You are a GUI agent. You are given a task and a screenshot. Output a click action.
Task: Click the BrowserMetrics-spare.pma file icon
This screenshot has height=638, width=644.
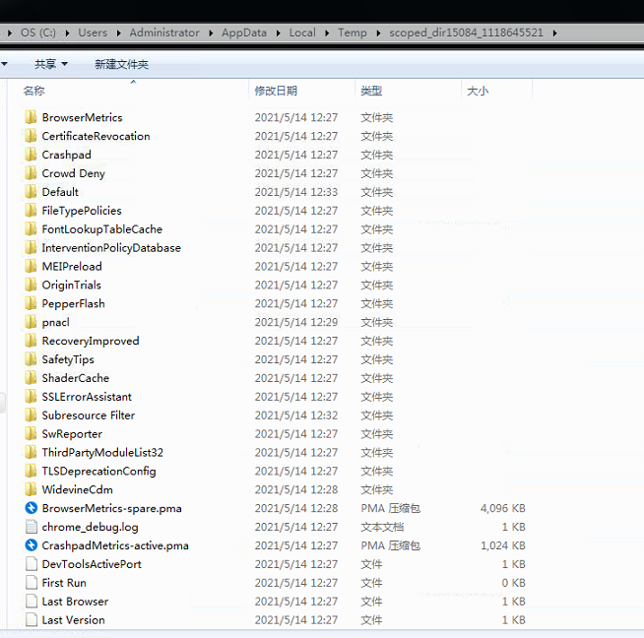[x=32, y=508]
